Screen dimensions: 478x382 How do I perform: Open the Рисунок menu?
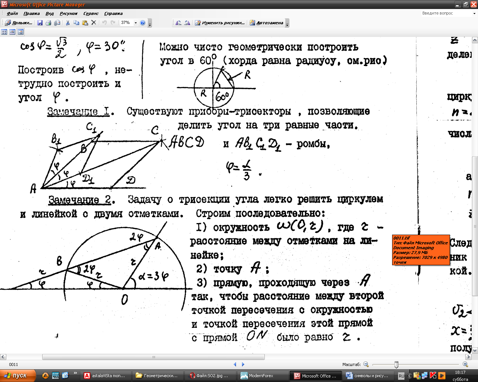[x=68, y=13]
